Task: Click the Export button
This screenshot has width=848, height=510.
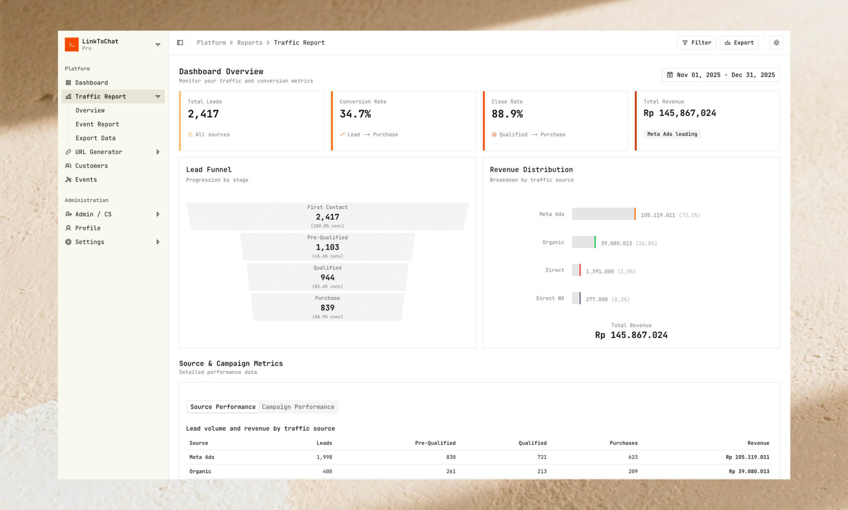Action: (739, 43)
